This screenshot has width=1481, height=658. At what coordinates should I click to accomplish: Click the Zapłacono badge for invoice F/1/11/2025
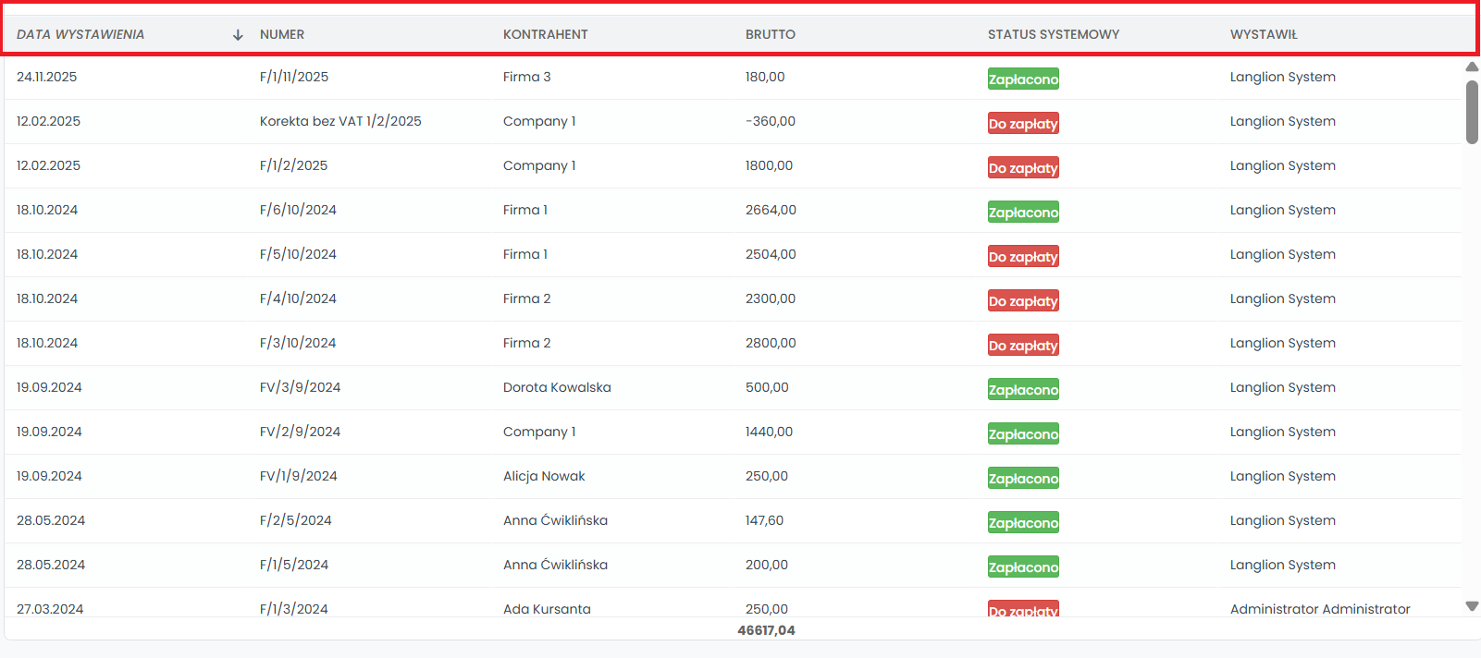click(1023, 79)
